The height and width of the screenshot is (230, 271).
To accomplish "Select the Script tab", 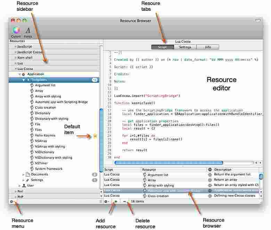I will point(163,47).
